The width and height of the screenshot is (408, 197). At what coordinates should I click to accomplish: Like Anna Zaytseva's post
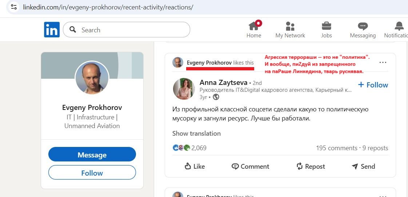pos(195,166)
